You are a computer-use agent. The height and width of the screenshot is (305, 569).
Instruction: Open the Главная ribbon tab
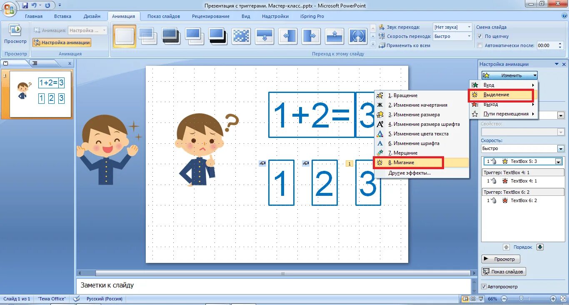(34, 16)
